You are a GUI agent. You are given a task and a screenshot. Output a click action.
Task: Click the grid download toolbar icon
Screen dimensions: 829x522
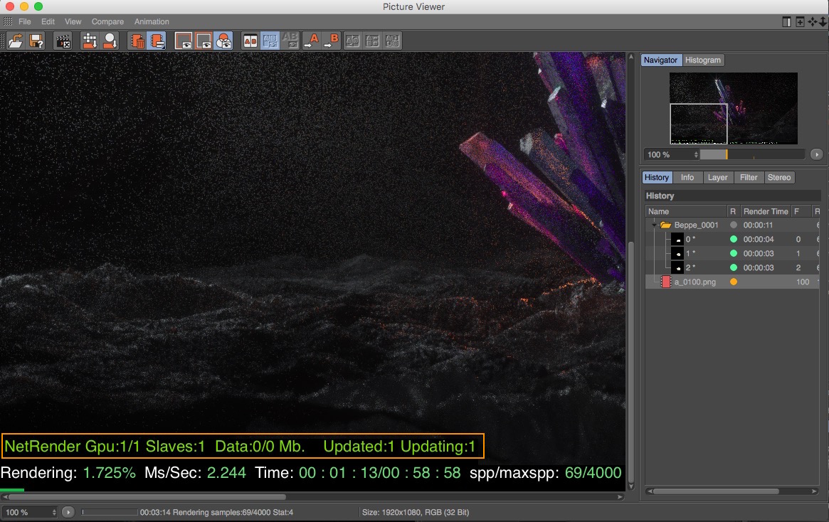[90, 41]
